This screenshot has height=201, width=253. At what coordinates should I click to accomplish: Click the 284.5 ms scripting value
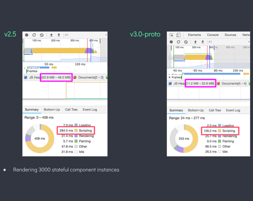(66, 131)
